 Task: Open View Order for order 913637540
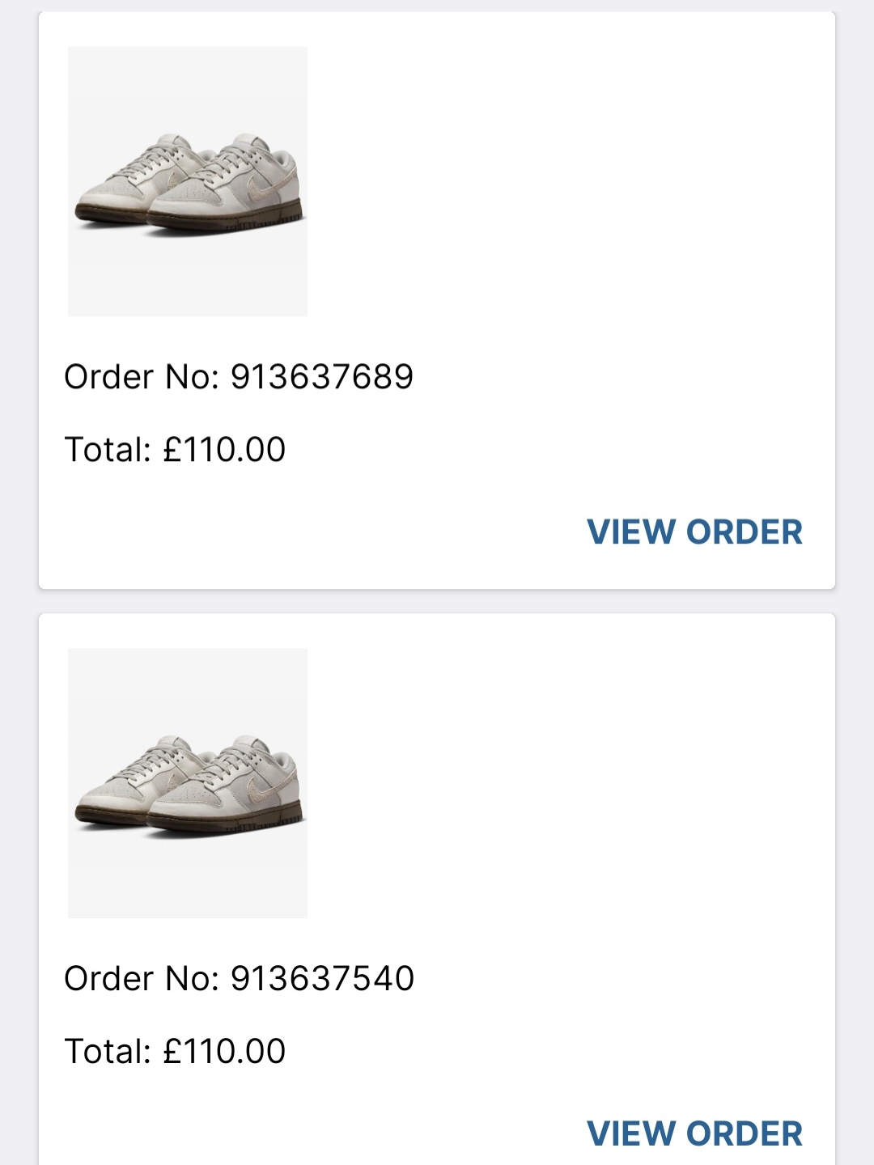(x=694, y=1134)
